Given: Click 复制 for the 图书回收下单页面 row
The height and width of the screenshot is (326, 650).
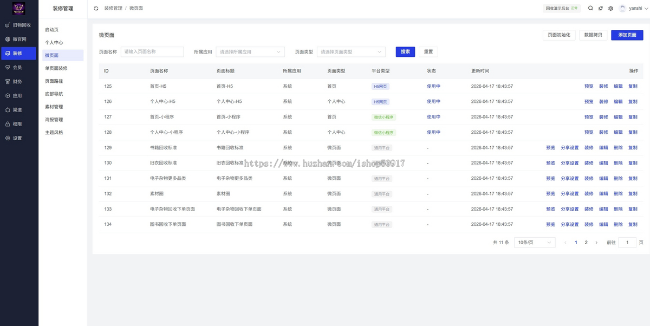Looking at the screenshot, I should coord(633,224).
